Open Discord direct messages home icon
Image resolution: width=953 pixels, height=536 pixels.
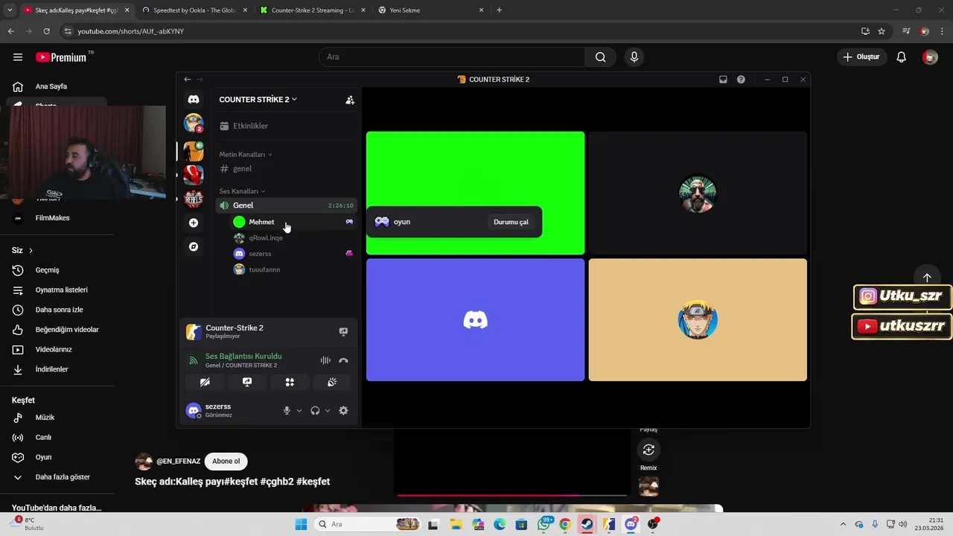point(194,99)
